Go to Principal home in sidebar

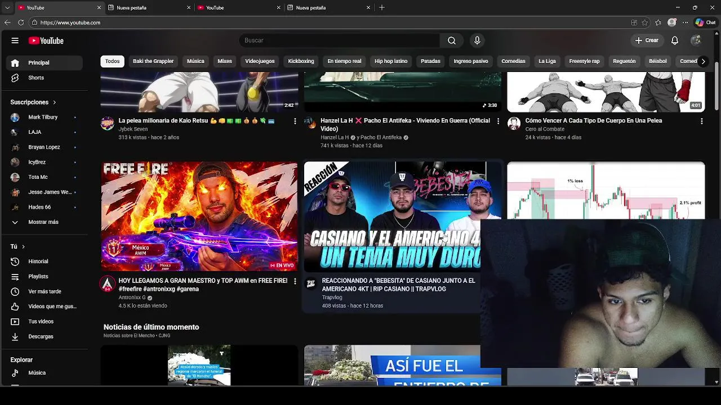(44, 62)
